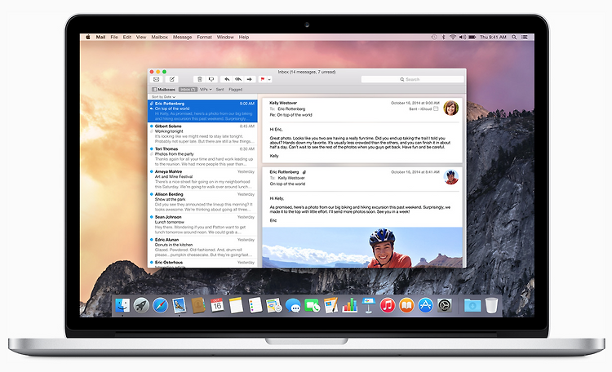Open the File menu

click(114, 37)
